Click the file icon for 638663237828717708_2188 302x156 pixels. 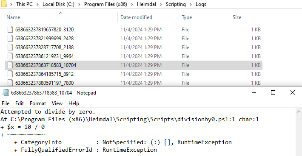10,47
